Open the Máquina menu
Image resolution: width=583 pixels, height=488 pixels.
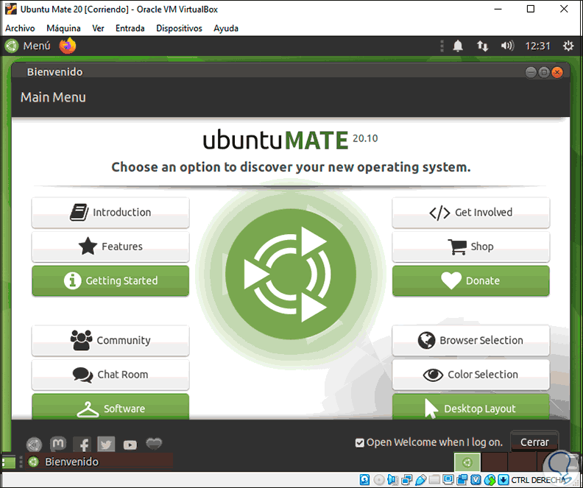(x=63, y=28)
